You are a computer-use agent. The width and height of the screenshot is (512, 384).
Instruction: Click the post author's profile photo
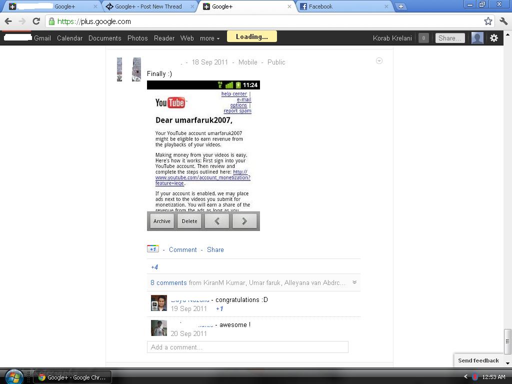click(129, 69)
